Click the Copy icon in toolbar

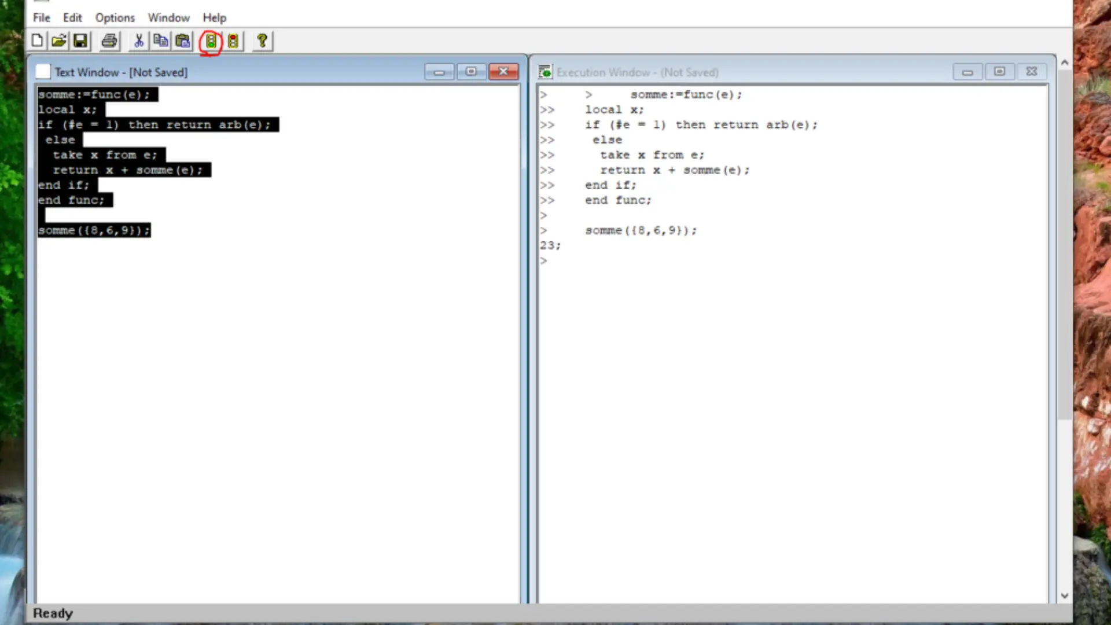click(x=160, y=41)
